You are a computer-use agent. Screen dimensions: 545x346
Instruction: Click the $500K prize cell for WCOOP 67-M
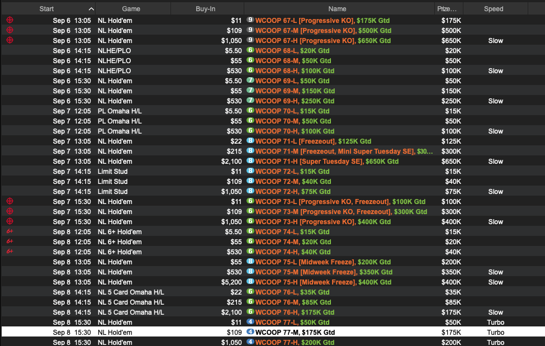click(x=451, y=31)
